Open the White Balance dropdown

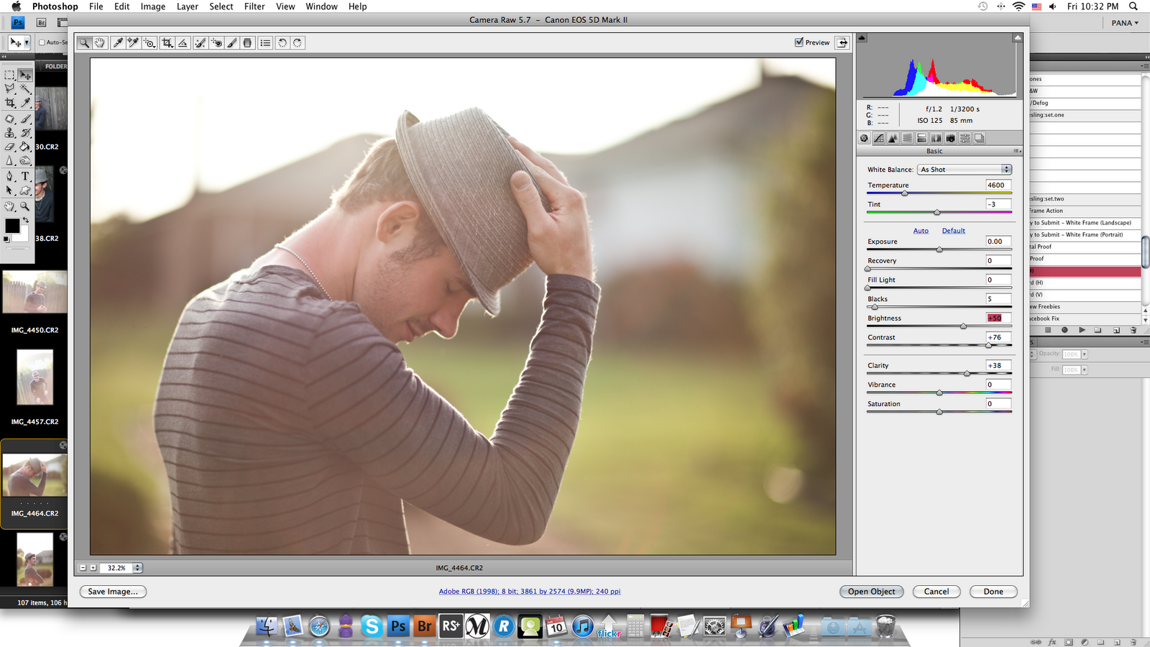tap(965, 170)
